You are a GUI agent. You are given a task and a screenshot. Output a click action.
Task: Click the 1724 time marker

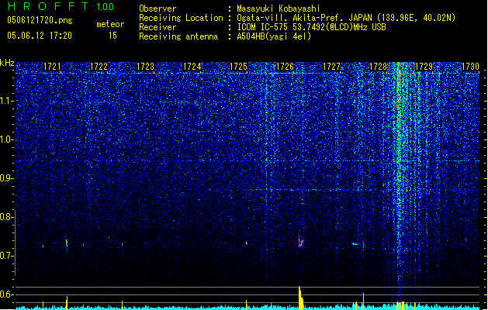coord(192,67)
